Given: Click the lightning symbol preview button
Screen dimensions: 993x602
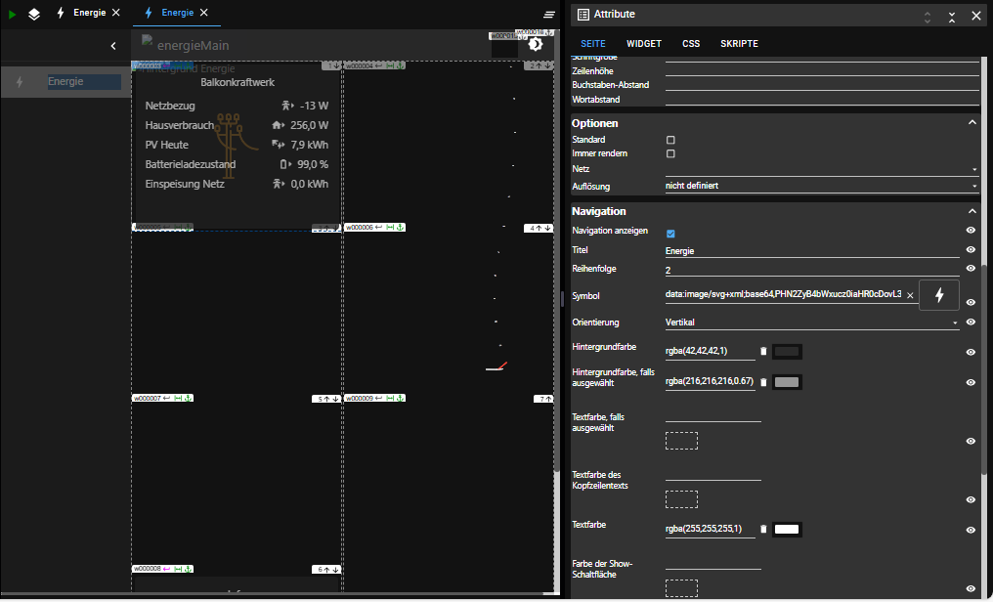Looking at the screenshot, I should pos(939,295).
